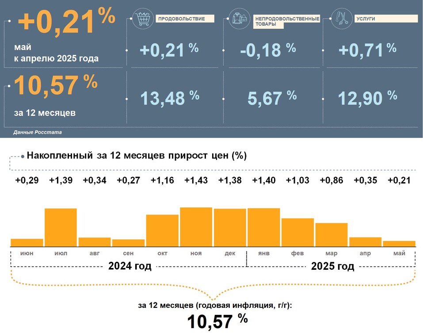Click the shopping cart food icon
The height and width of the screenshot is (333, 423).
pyautogui.click(x=143, y=19)
